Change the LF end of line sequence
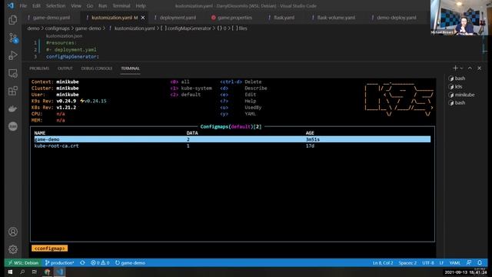The height and width of the screenshot is (277, 492). (441, 263)
